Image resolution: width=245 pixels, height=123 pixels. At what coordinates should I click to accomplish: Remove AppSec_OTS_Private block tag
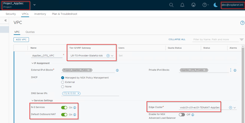[206, 70]
